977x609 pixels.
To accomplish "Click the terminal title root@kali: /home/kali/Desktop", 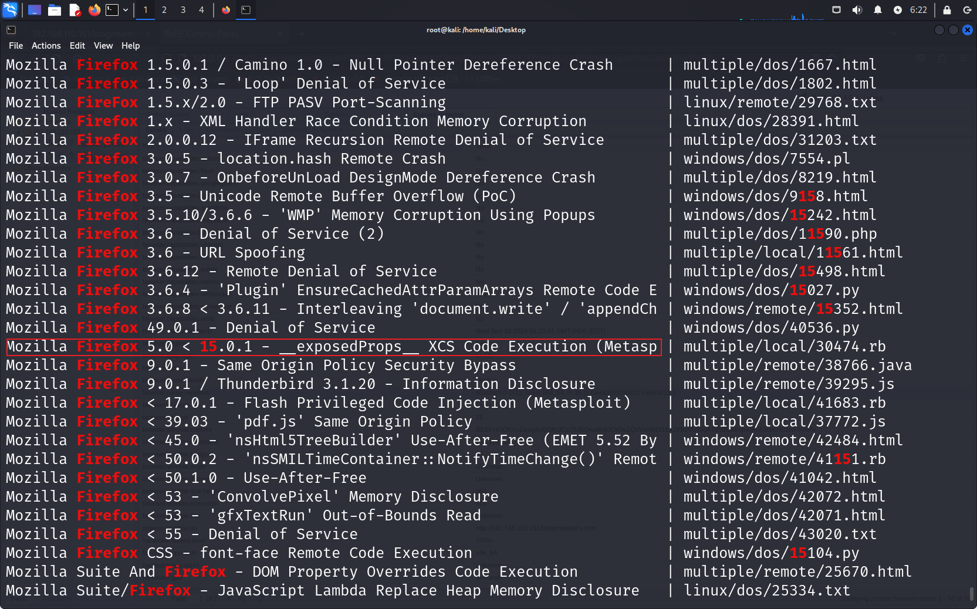I will (x=476, y=30).
